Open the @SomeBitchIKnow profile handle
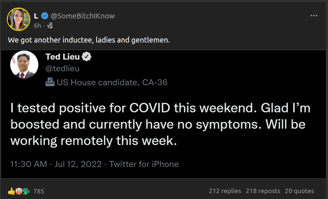Image resolution: width=328 pixels, height=199 pixels. (x=82, y=16)
